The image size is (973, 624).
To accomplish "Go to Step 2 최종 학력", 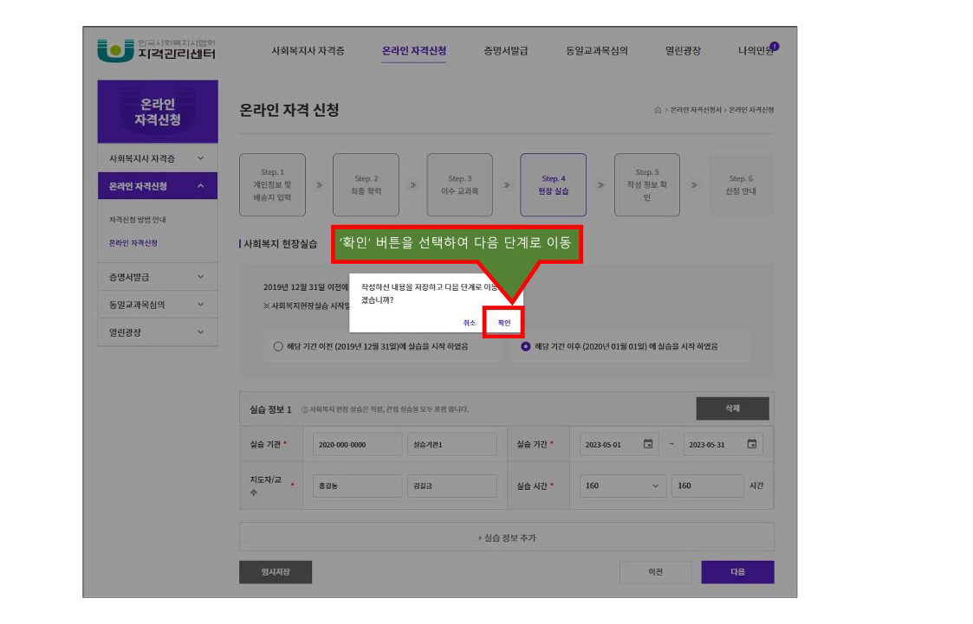I will click(x=366, y=184).
